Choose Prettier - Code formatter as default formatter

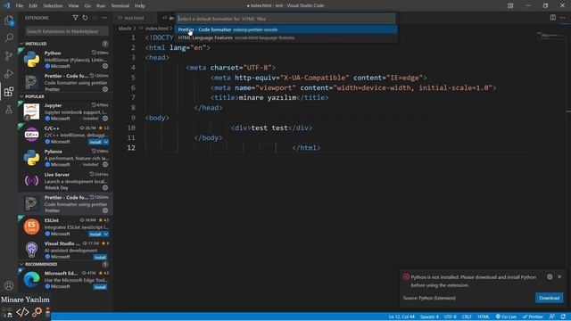coord(285,29)
